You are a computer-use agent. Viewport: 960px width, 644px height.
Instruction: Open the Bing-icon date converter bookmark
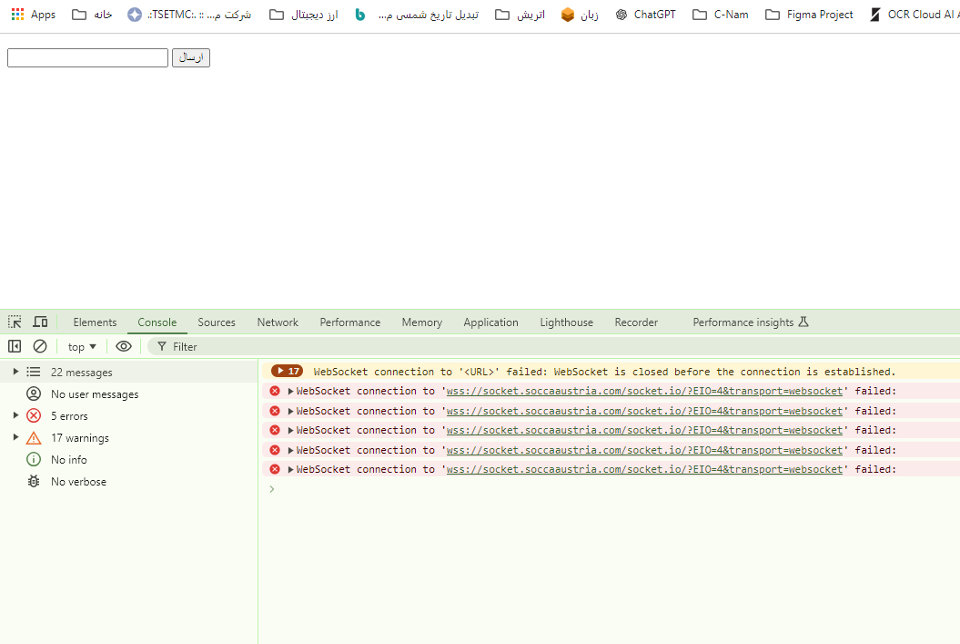[x=417, y=14]
